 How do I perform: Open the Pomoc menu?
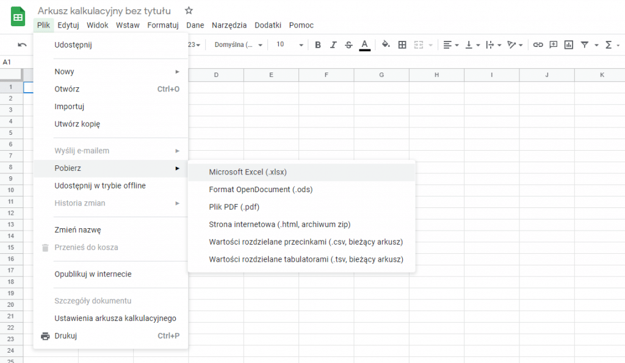click(302, 25)
